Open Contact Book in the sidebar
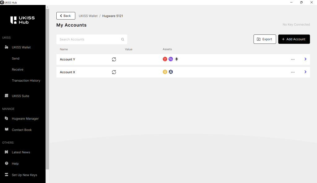Image resolution: width=317 pixels, height=183 pixels. click(x=22, y=130)
